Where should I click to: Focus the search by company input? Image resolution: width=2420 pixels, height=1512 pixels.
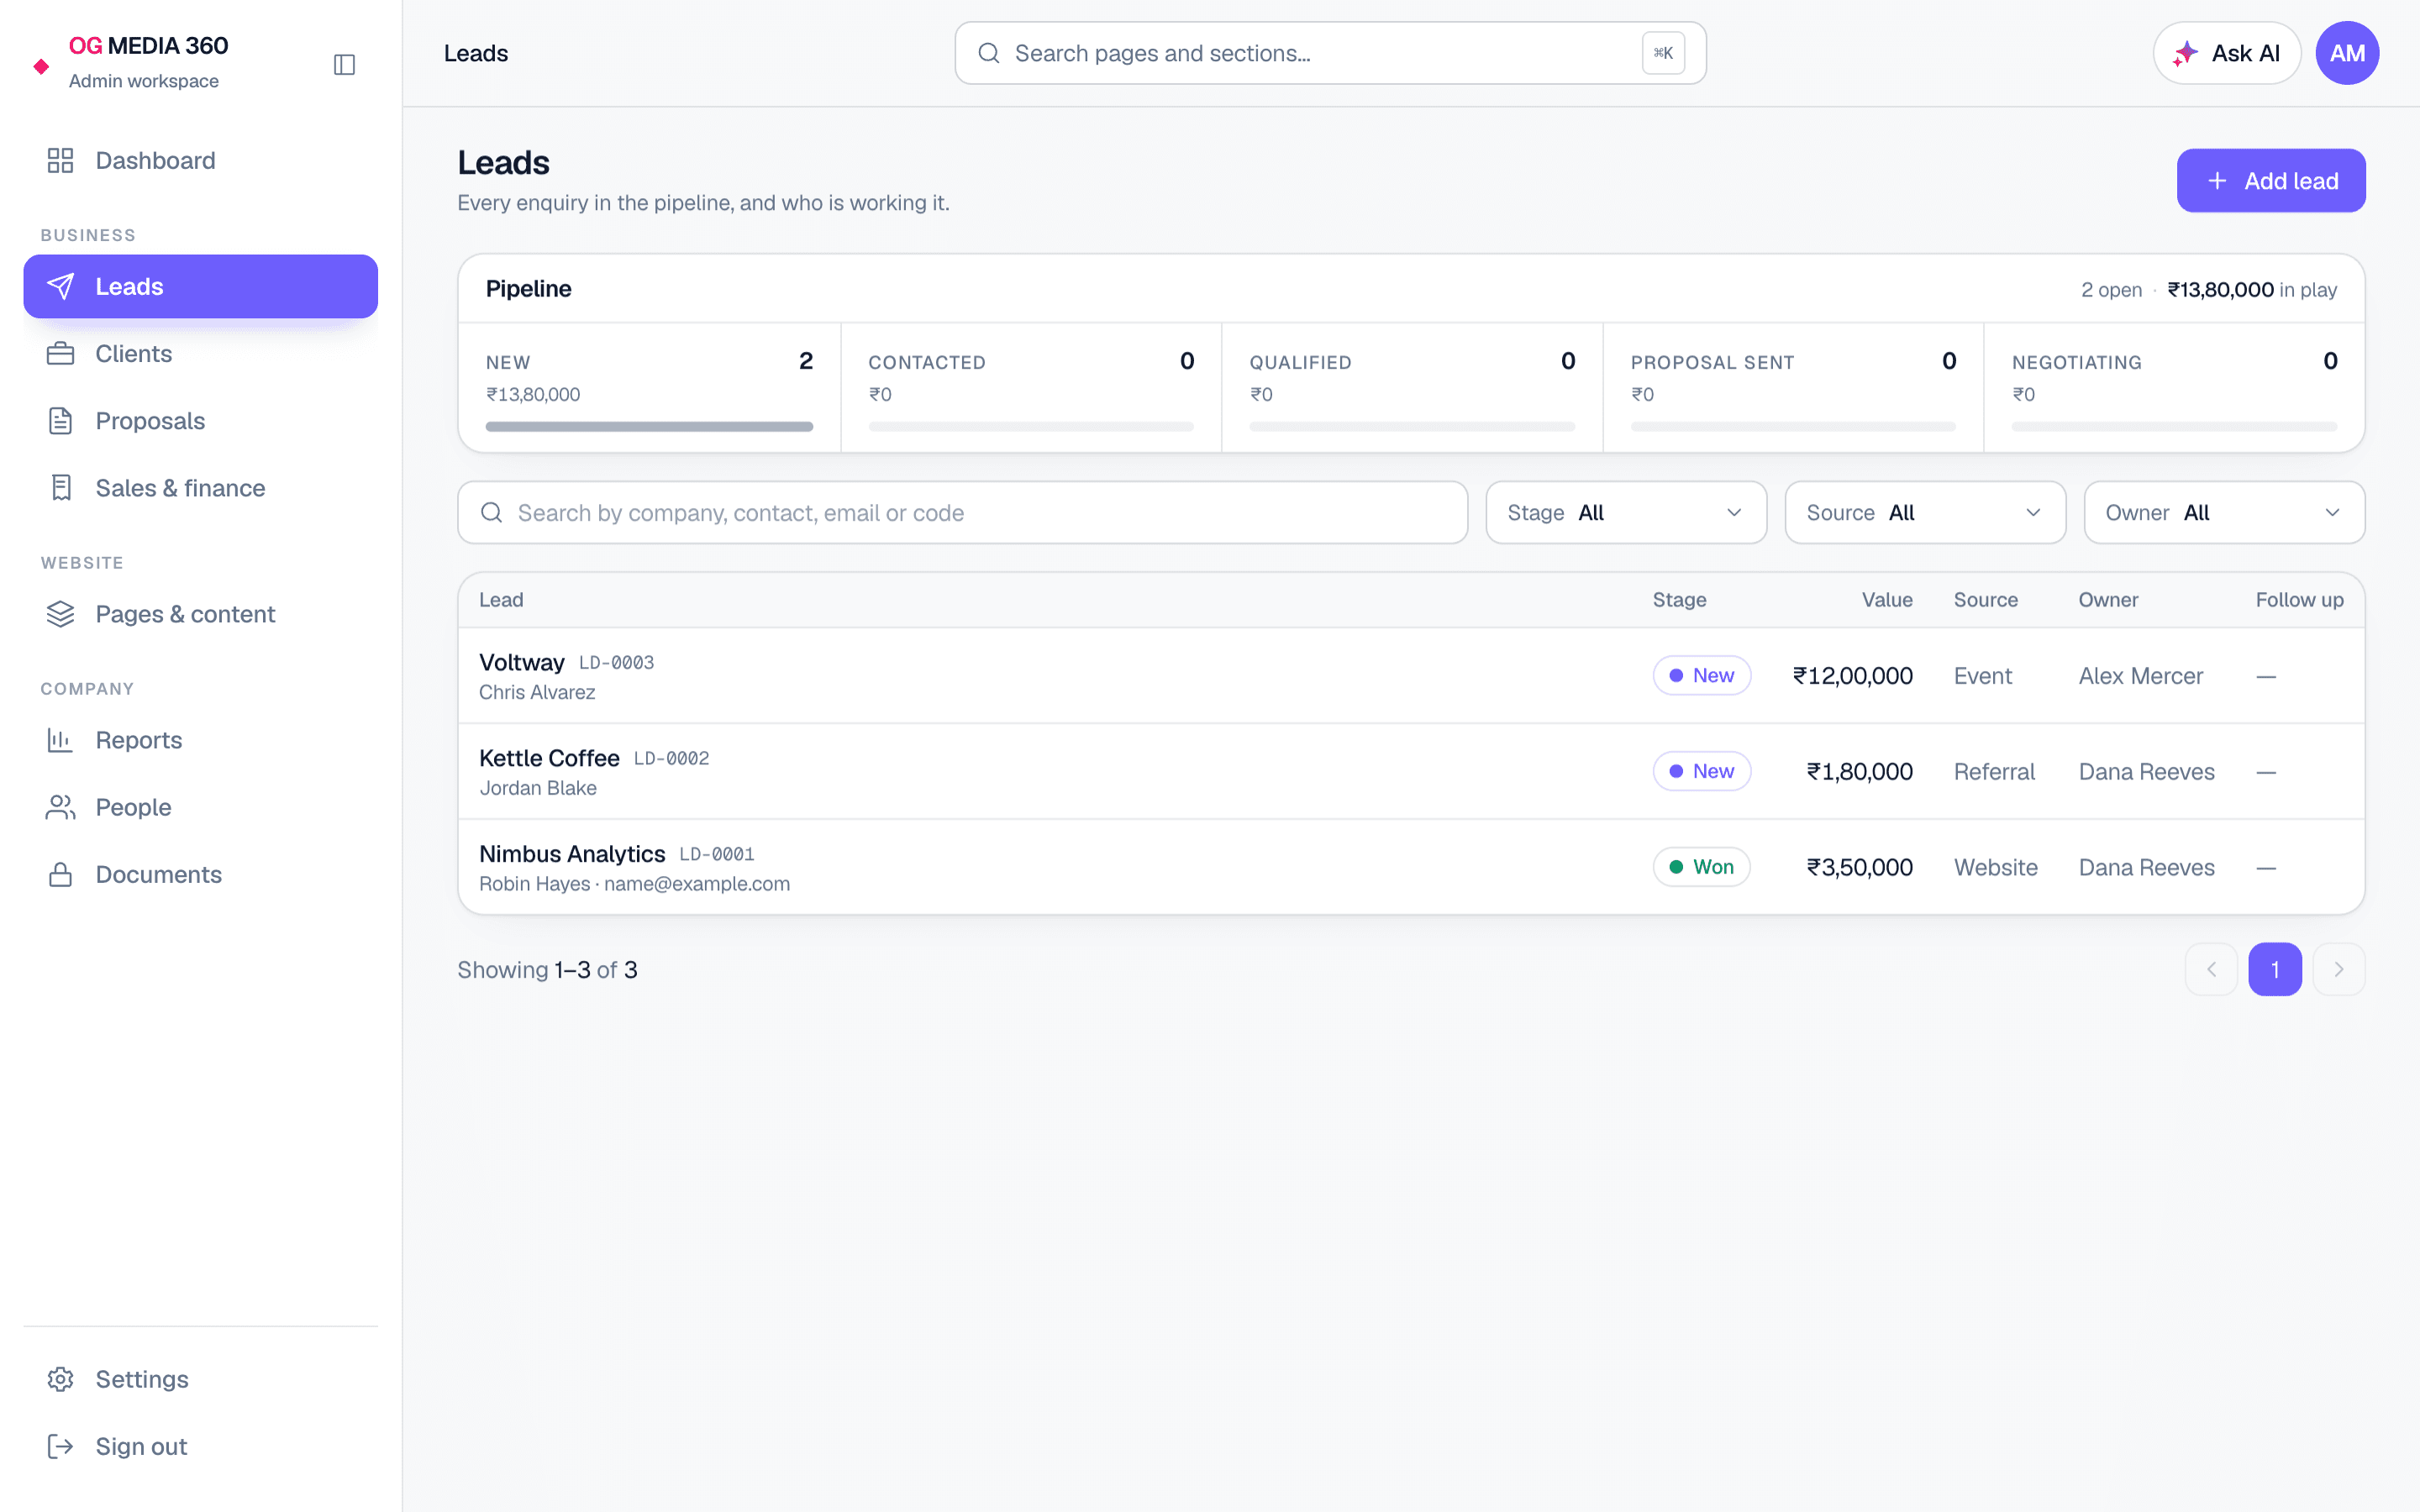click(962, 513)
